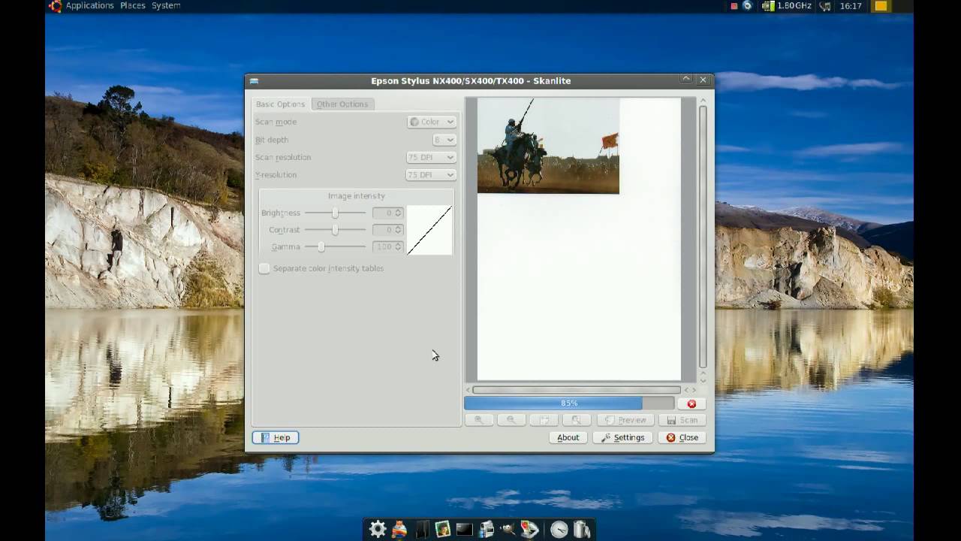
Task: Click the gamma curve graph
Action: pyautogui.click(x=429, y=230)
